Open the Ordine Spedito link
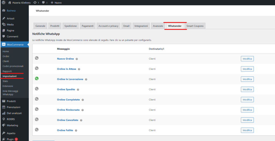Screen dimensions: 275x141 pyautogui.click(x=66, y=89)
